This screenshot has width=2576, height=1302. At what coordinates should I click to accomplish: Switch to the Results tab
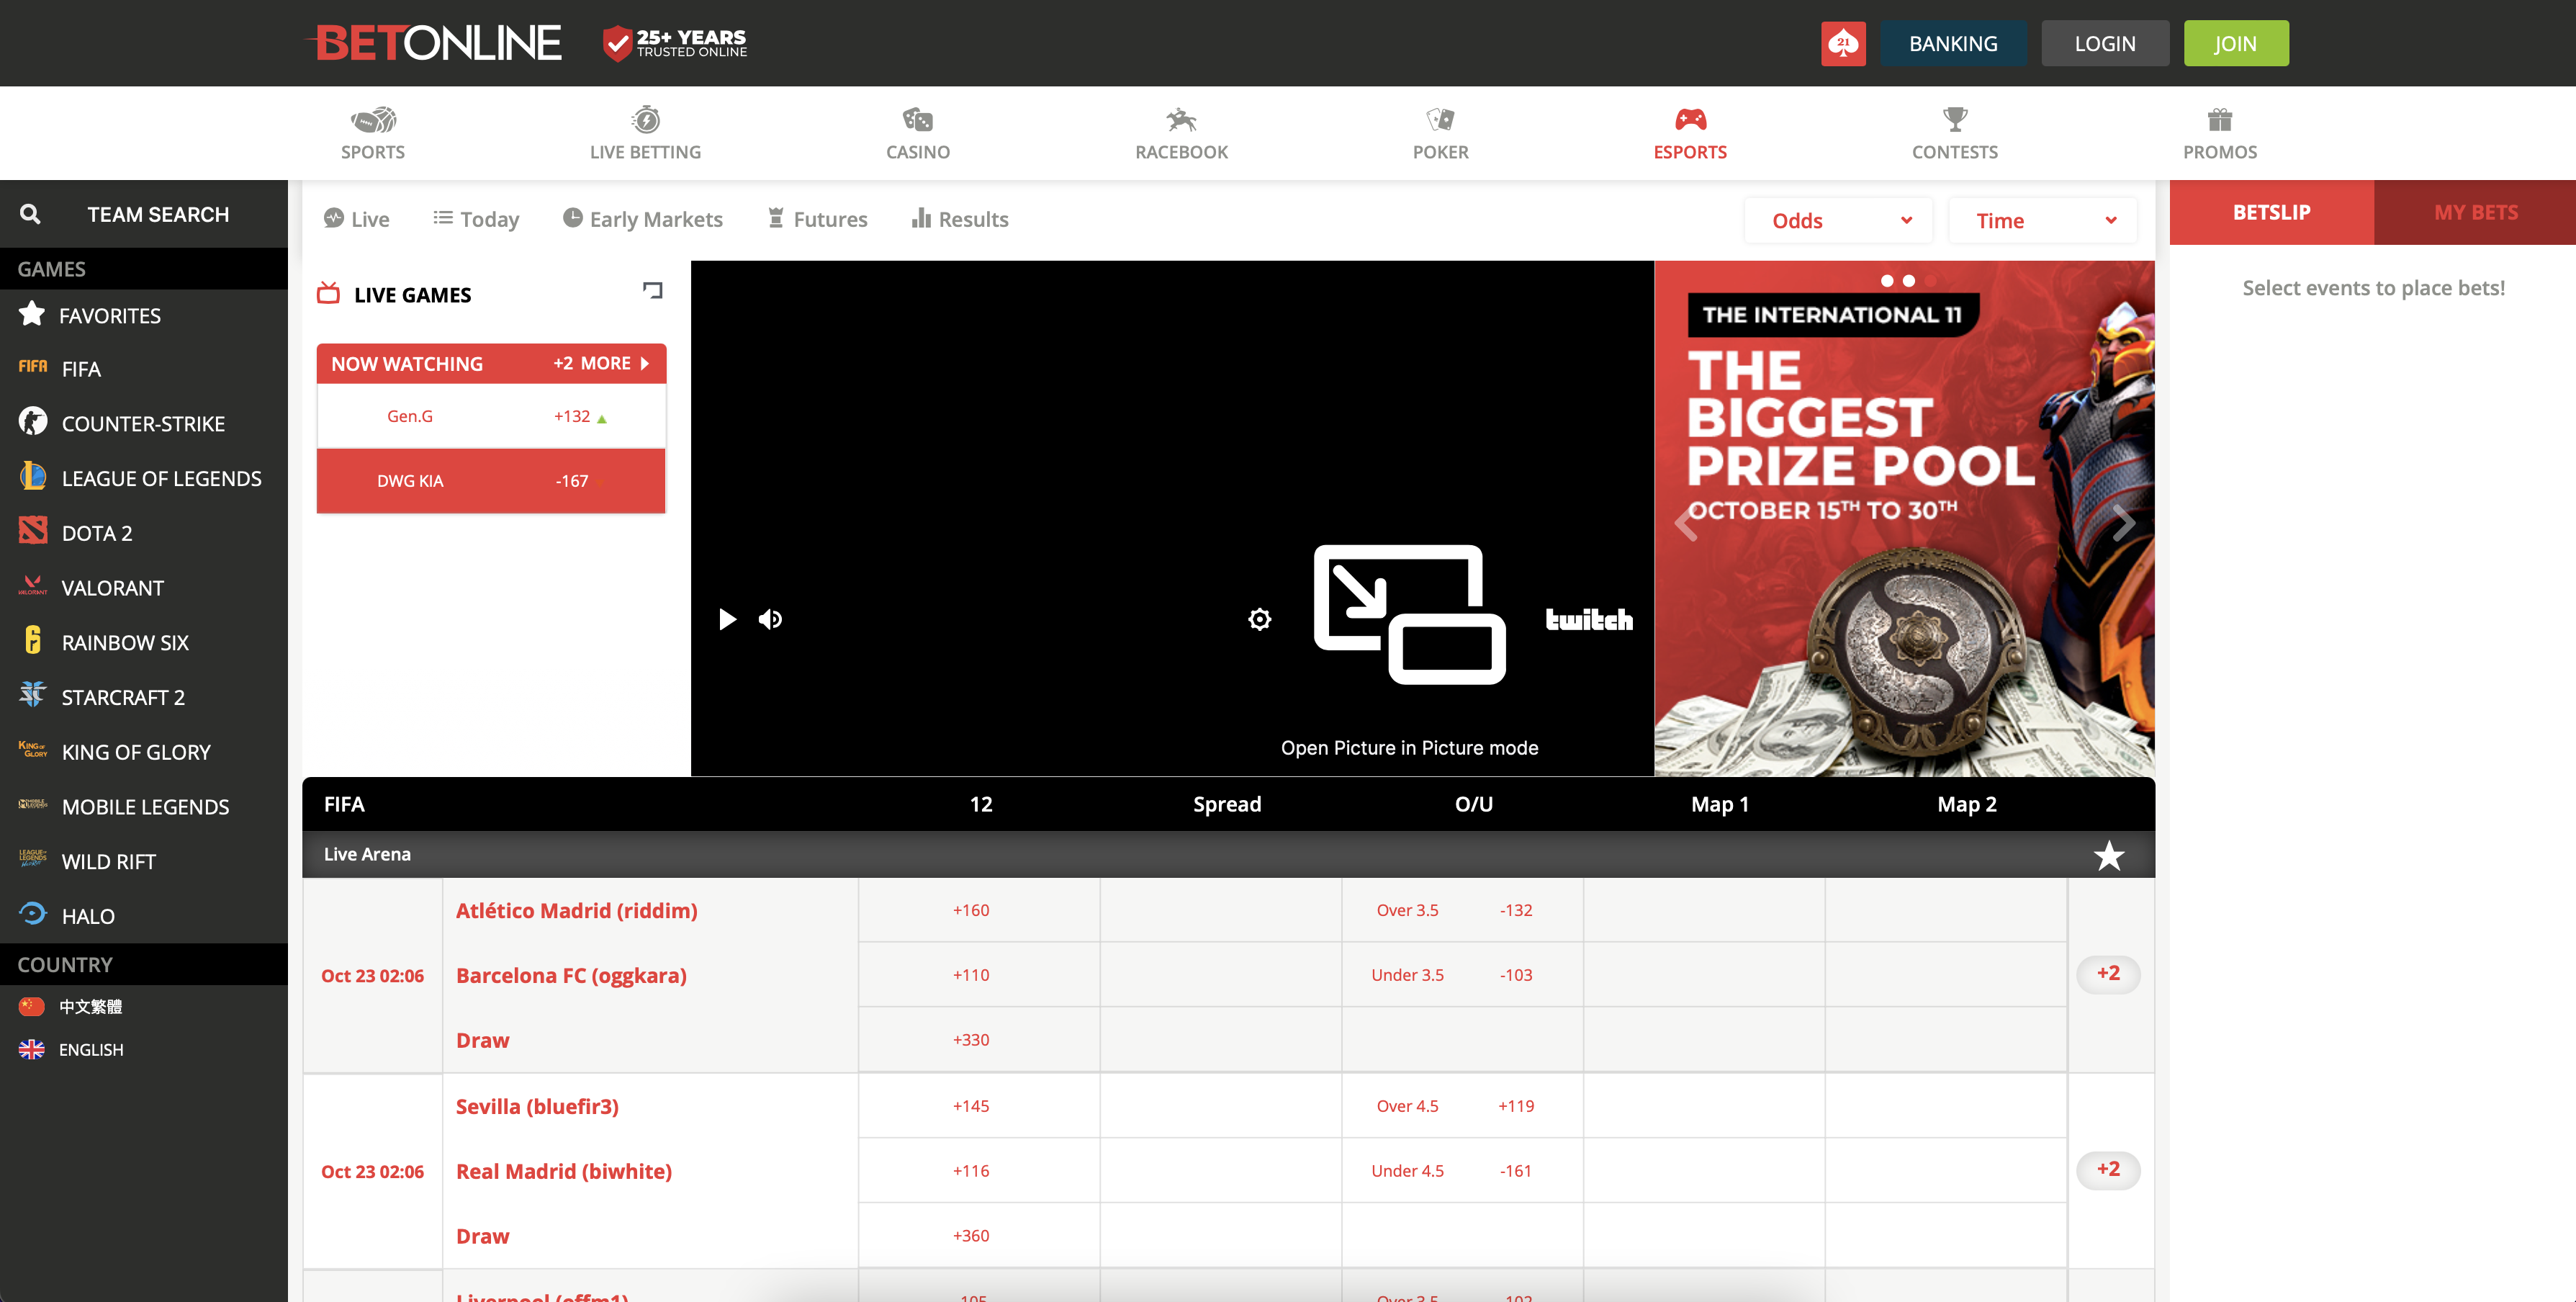(960, 219)
